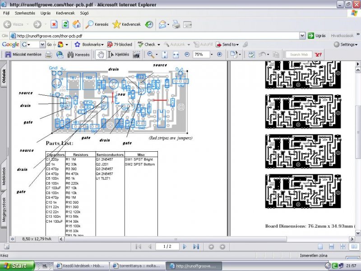The width and height of the screenshot is (361, 271).
Task: Open the Ugrás menu in menu bar
Action: pos(46,13)
